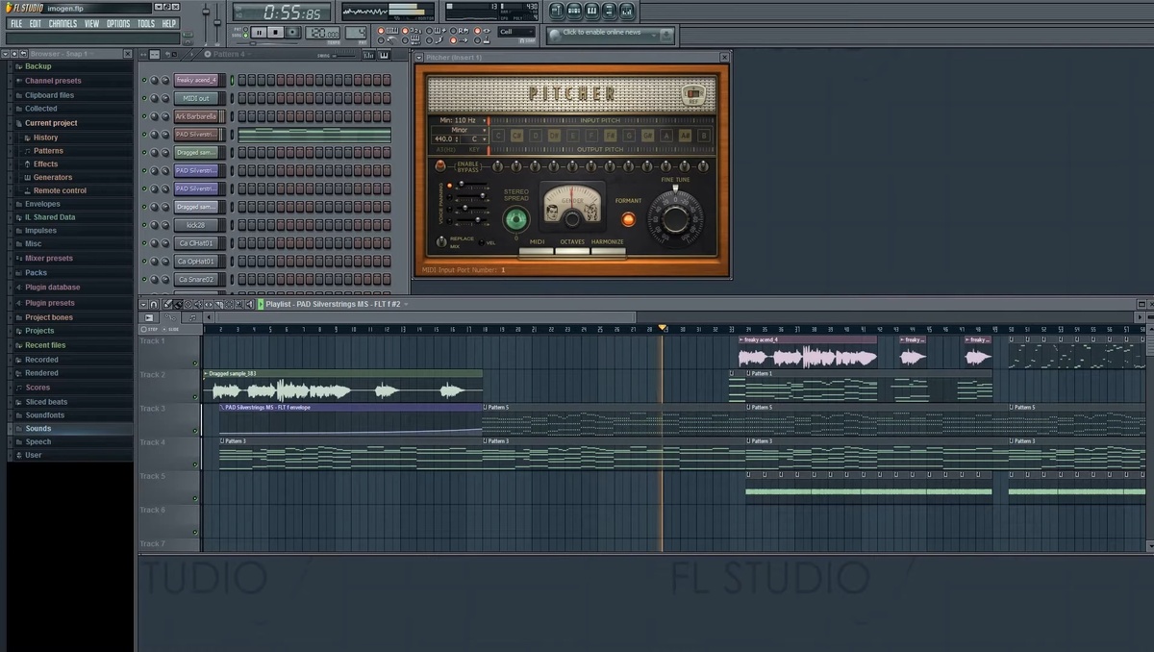This screenshot has height=652, width=1154.
Task: Click the Pitcher MIDI button
Action: [x=537, y=252]
